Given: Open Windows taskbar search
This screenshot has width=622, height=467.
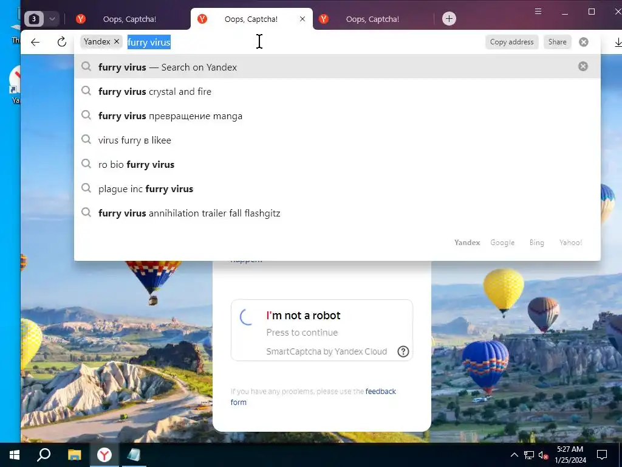Looking at the screenshot, I should (44, 455).
